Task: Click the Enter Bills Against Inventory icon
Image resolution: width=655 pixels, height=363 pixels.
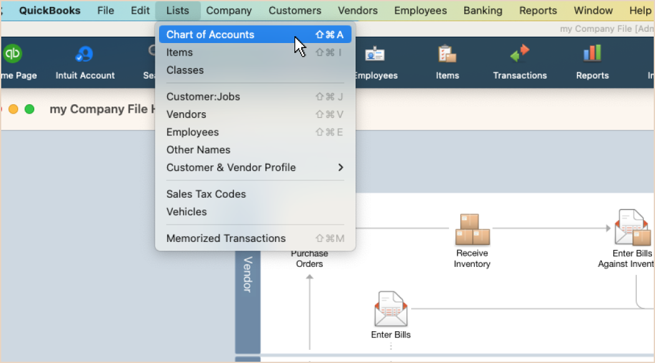Action: 633,227
